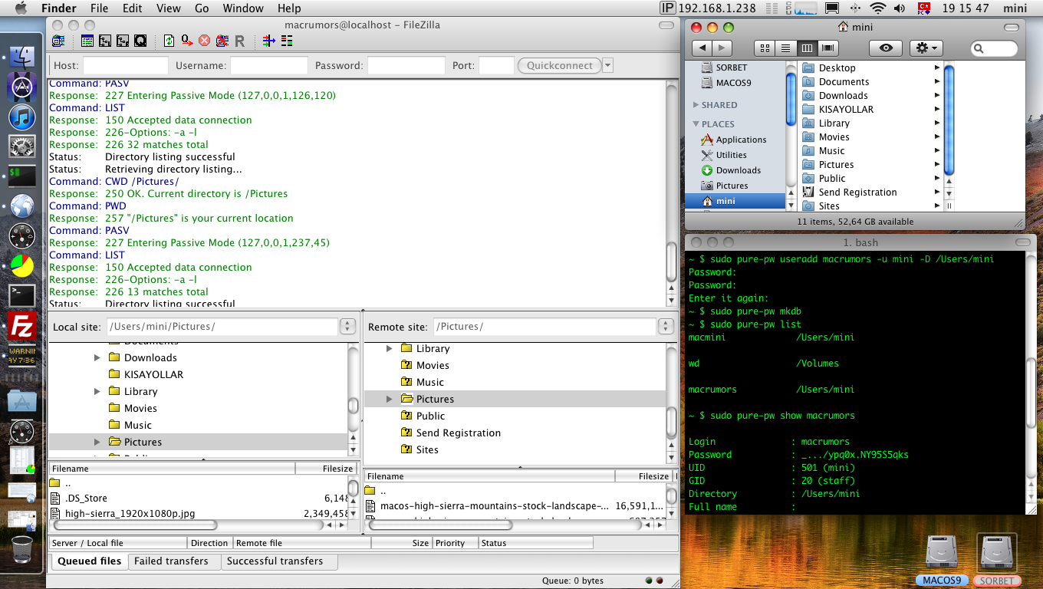This screenshot has height=589, width=1043.
Task: Go back in Finder mini window
Action: (x=702, y=48)
